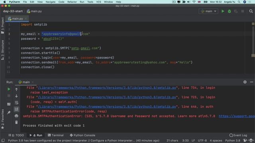Click the 3:33 cursor position indicator
The image size is (255, 143).
coord(185,141)
